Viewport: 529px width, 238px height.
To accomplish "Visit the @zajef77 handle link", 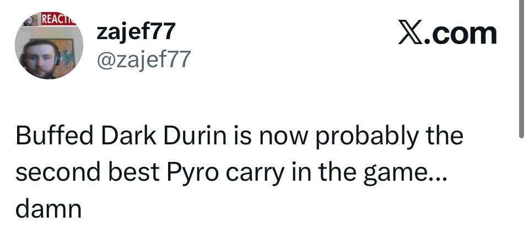I will 144,59.
